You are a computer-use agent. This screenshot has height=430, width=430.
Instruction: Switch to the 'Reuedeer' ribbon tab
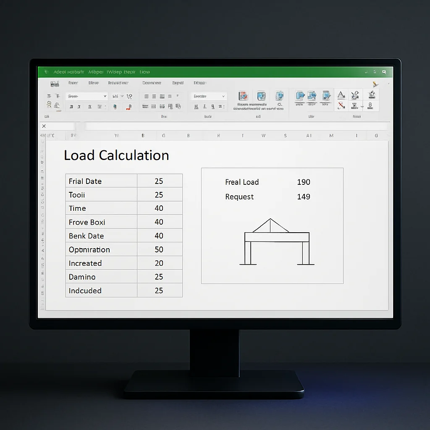tap(118, 83)
